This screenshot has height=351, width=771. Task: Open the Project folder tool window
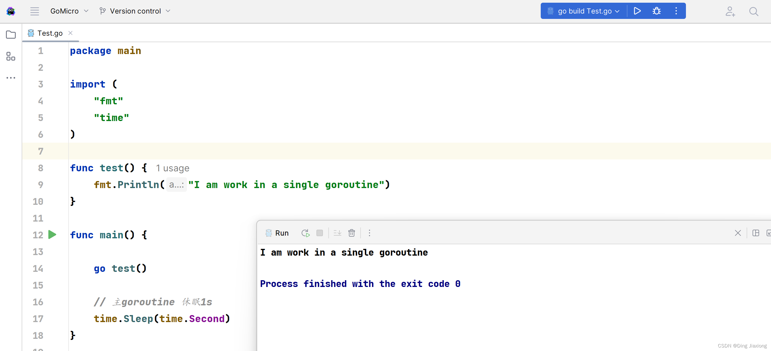[x=11, y=35]
